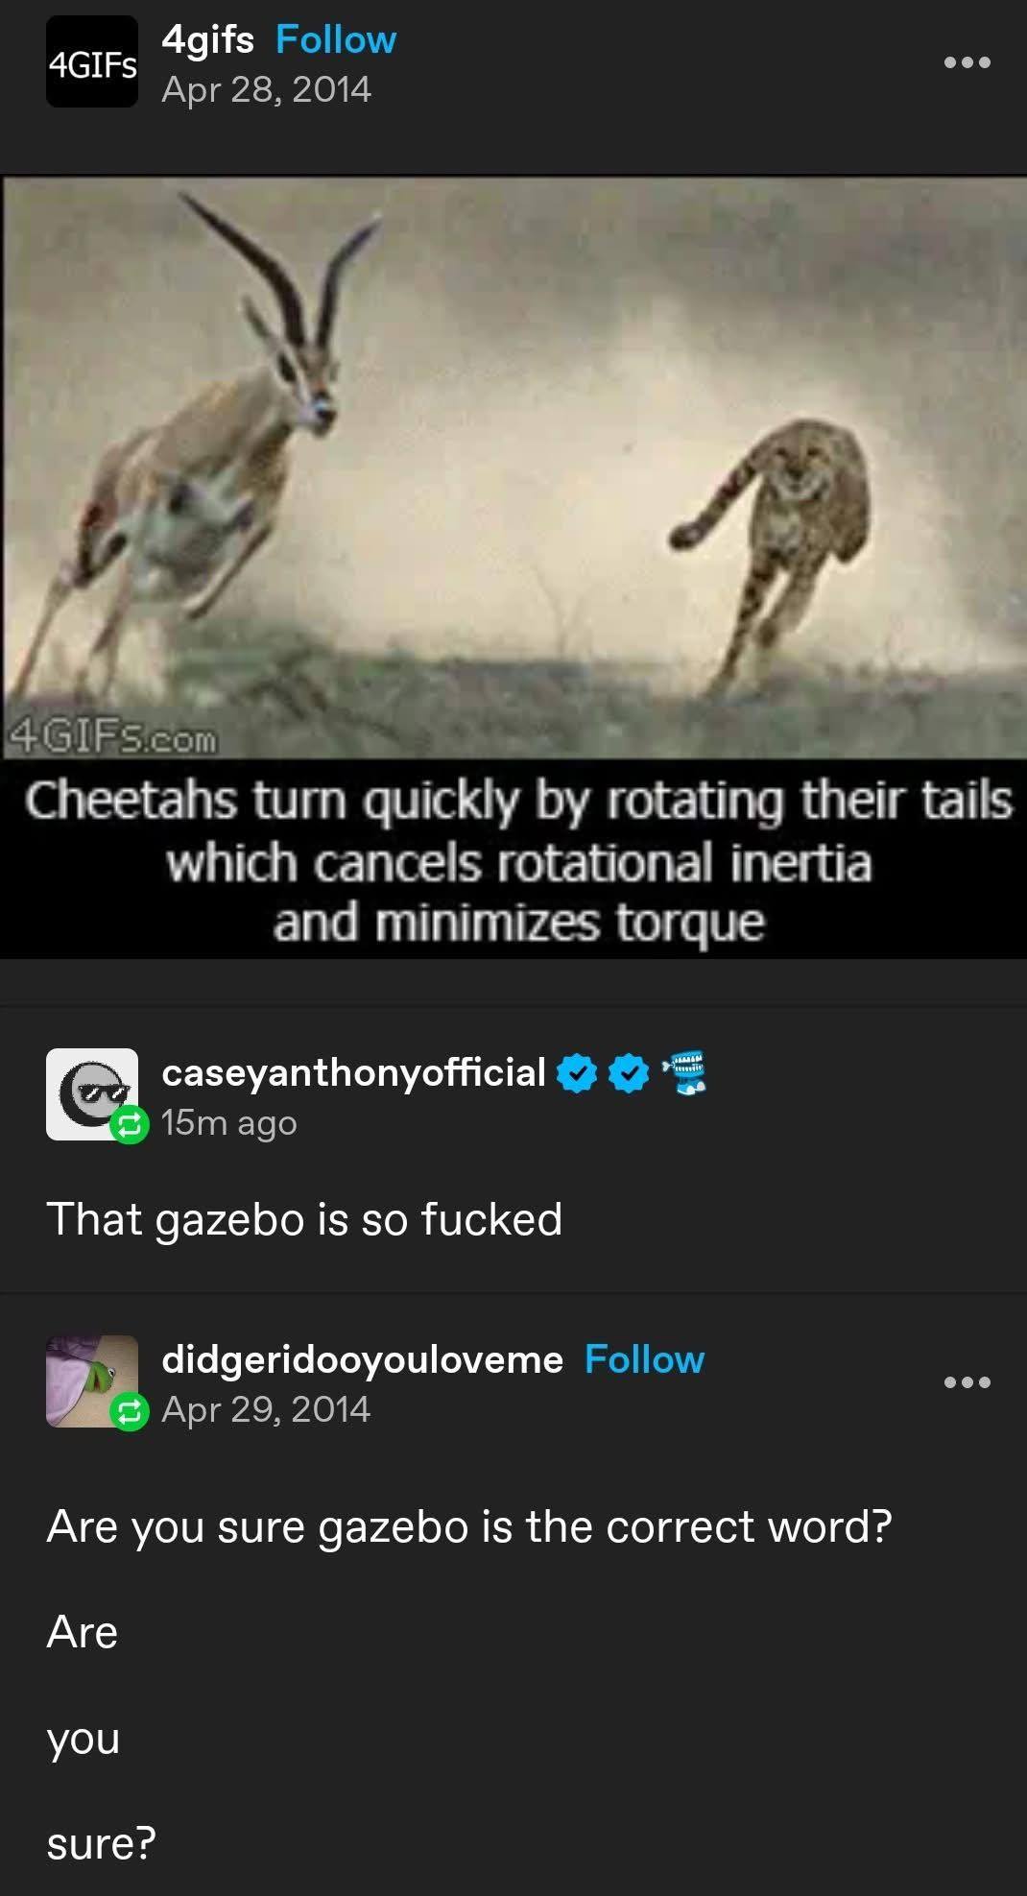Screen dimensions: 1027x1896
Task: Follow the 4gifs blog
Action: pyautogui.click(x=335, y=39)
